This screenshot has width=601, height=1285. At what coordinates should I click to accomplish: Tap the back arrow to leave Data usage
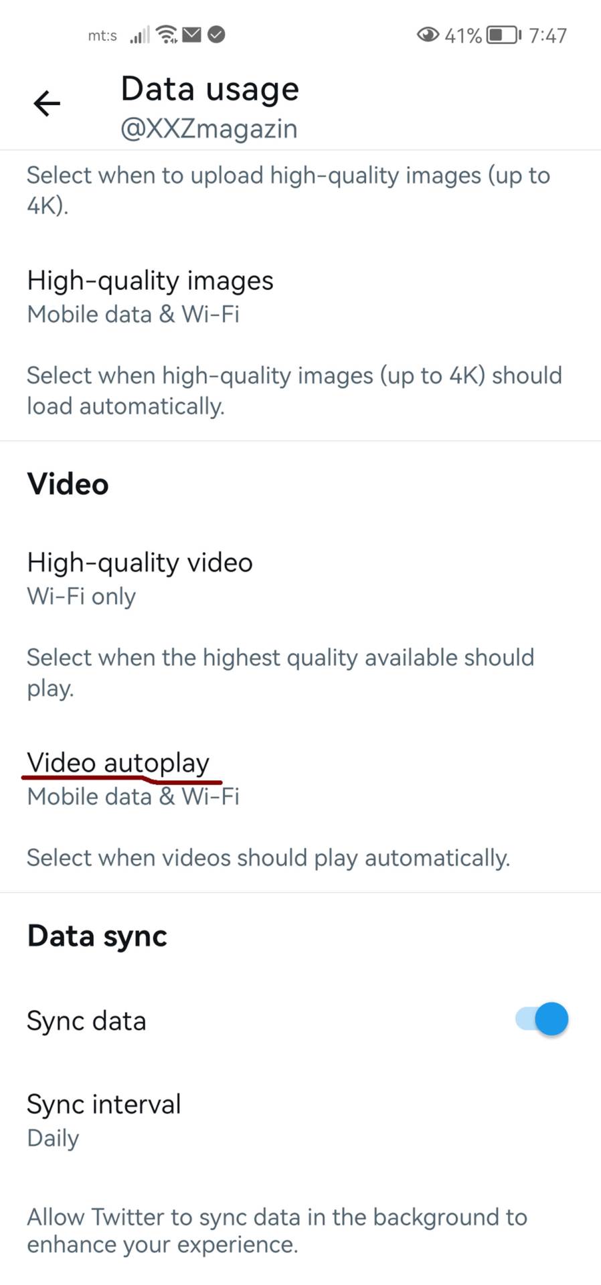pyautogui.click(x=45, y=103)
